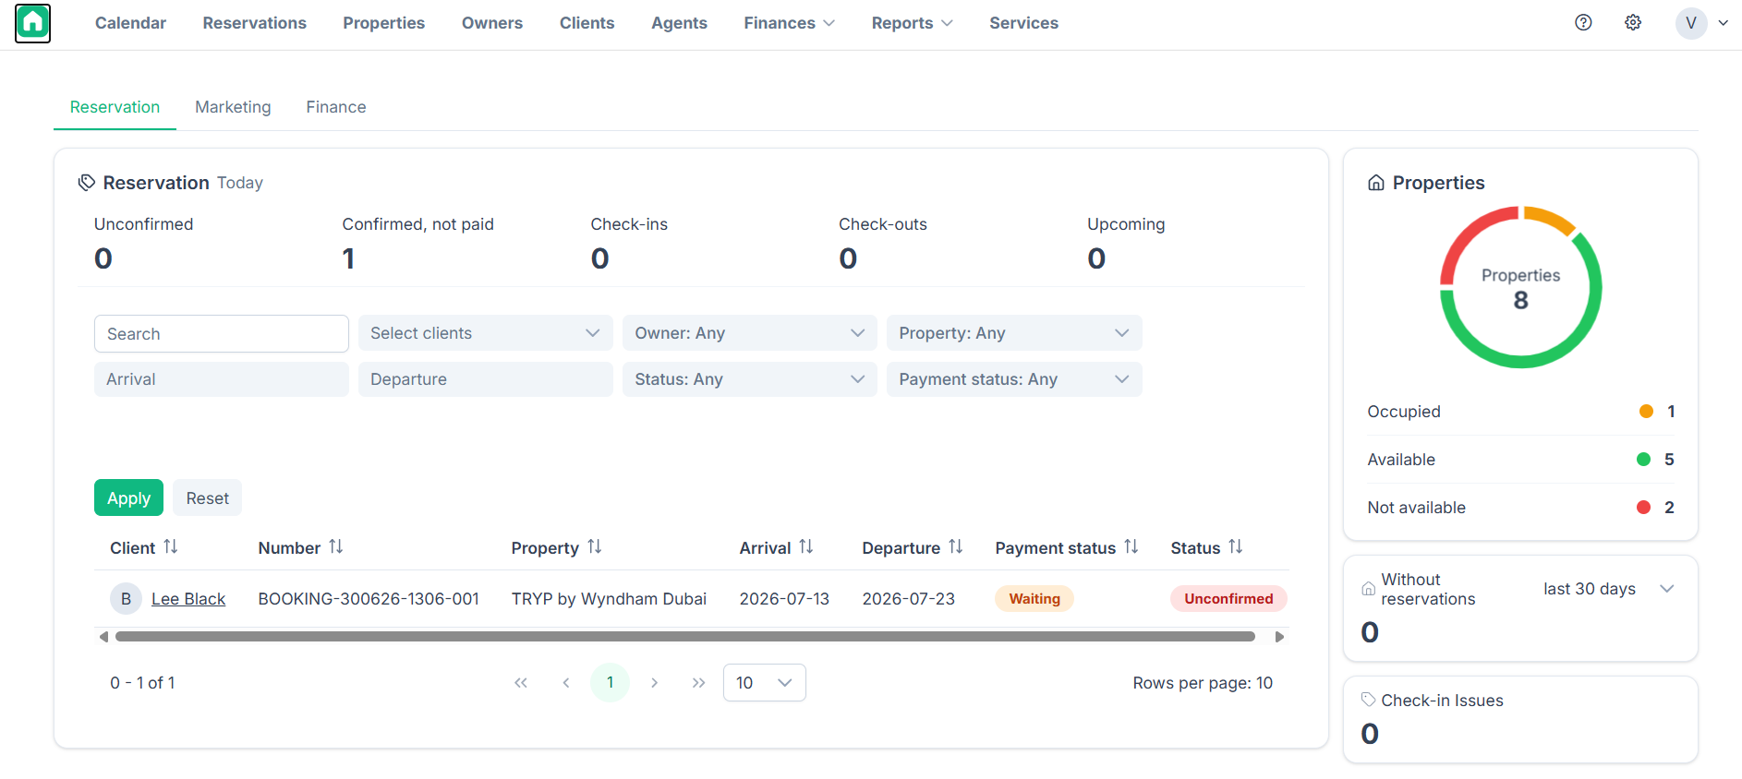
Task: Open the Select clients dropdown
Action: point(486,333)
